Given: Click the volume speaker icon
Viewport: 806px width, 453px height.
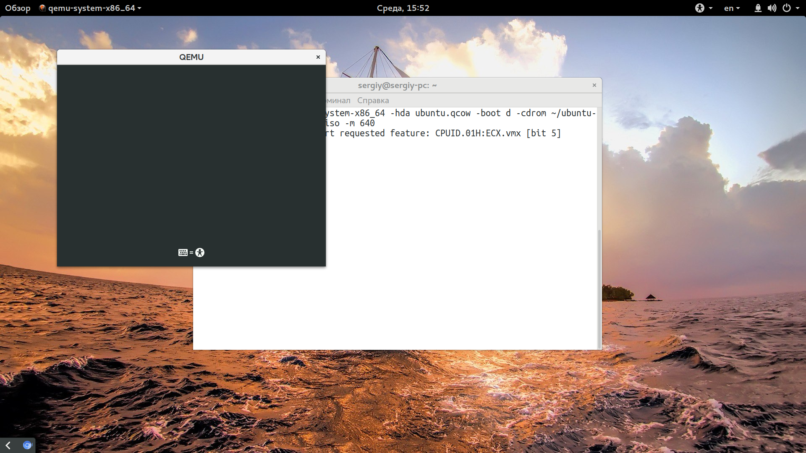Looking at the screenshot, I should (772, 8).
